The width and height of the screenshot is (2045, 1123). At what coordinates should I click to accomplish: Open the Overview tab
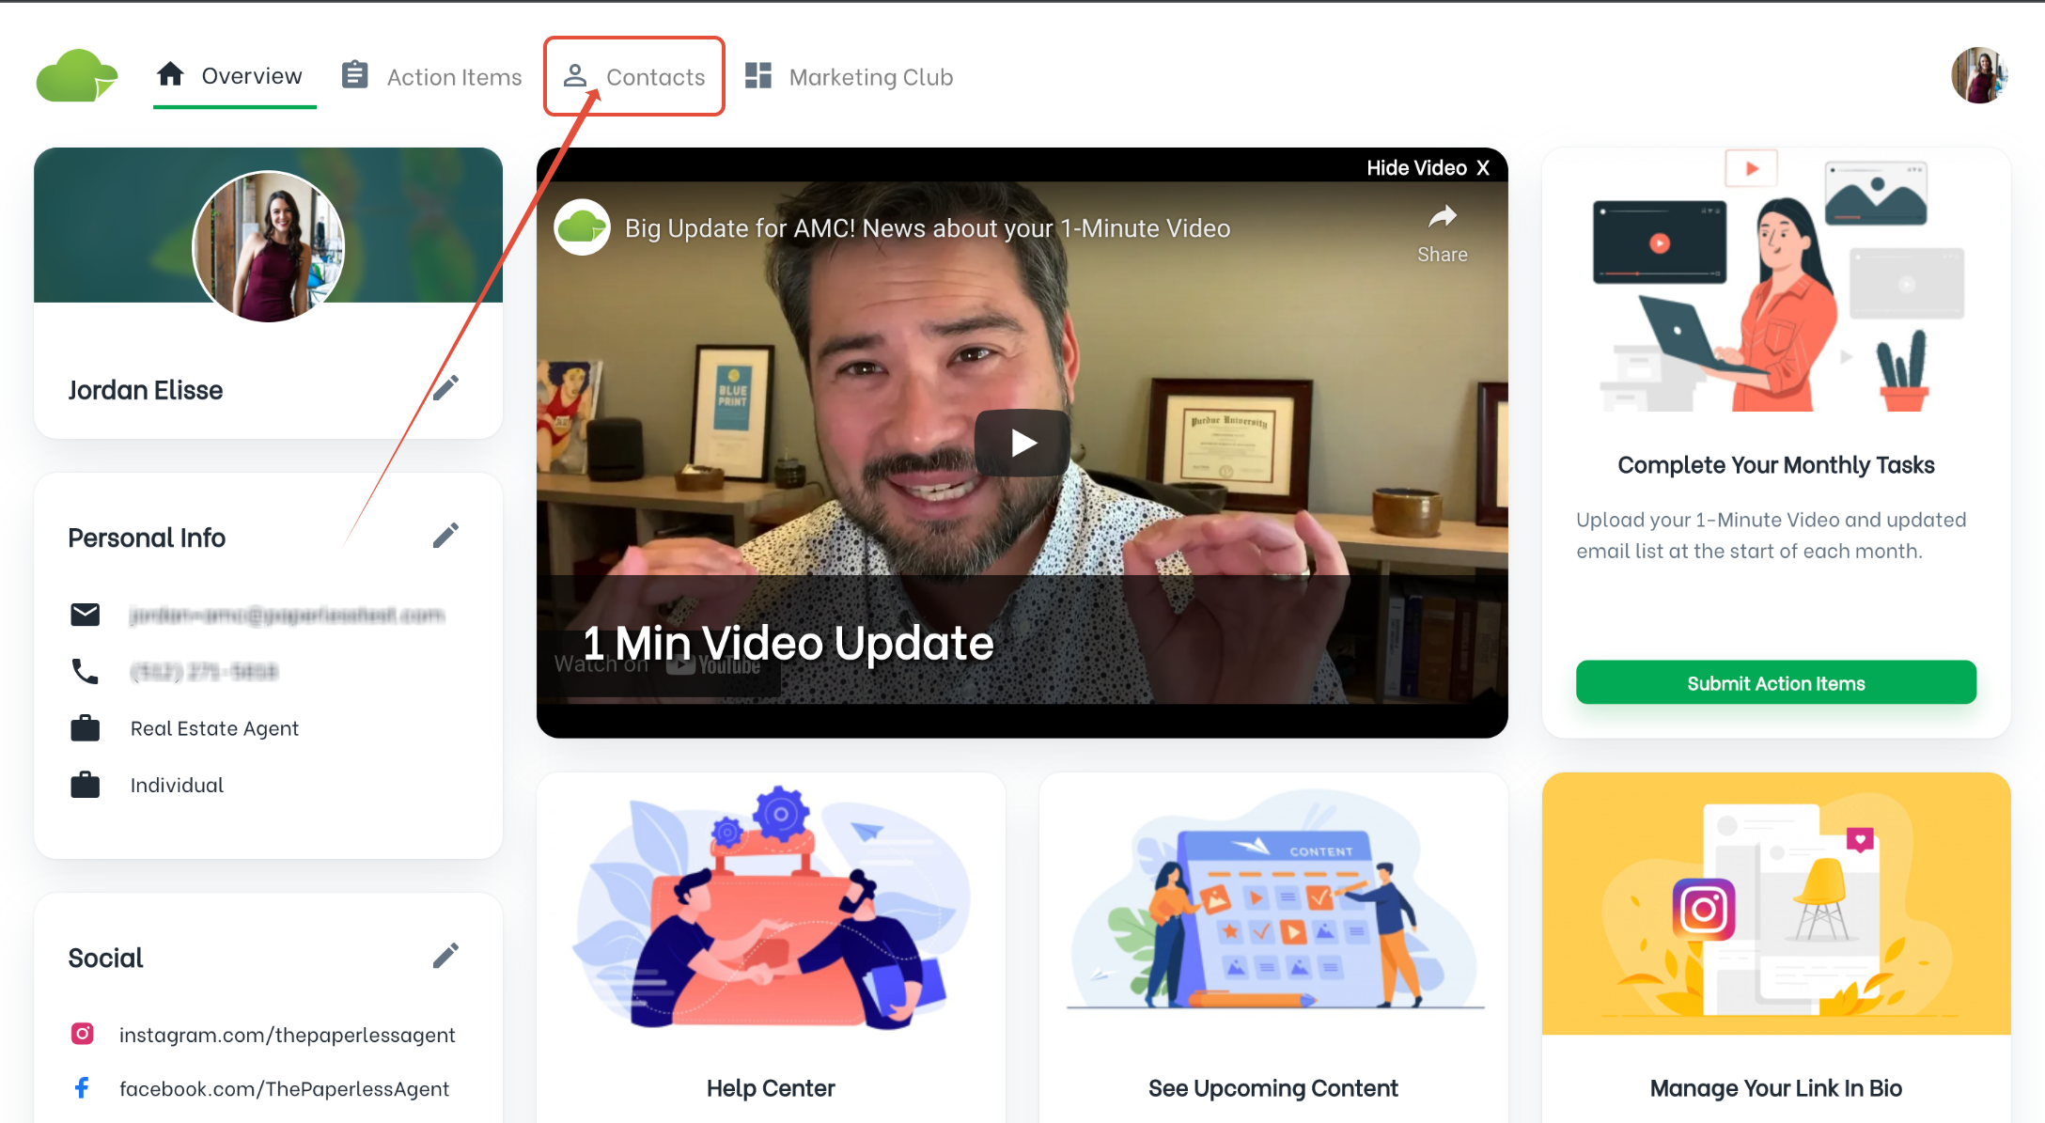pyautogui.click(x=233, y=76)
